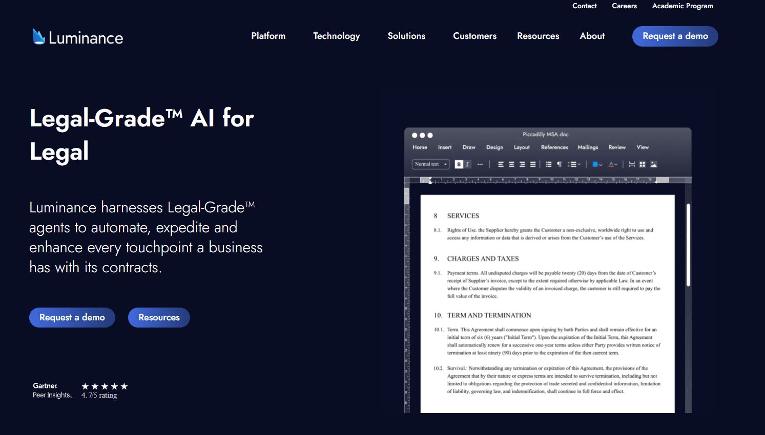This screenshot has height=435, width=765.
Task: Click the Legal-Grade AI for Legal headline
Action: 141,135
